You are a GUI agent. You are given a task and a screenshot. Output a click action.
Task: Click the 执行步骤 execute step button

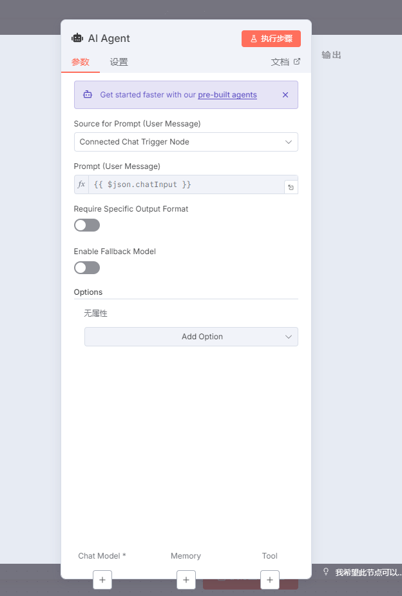271,39
